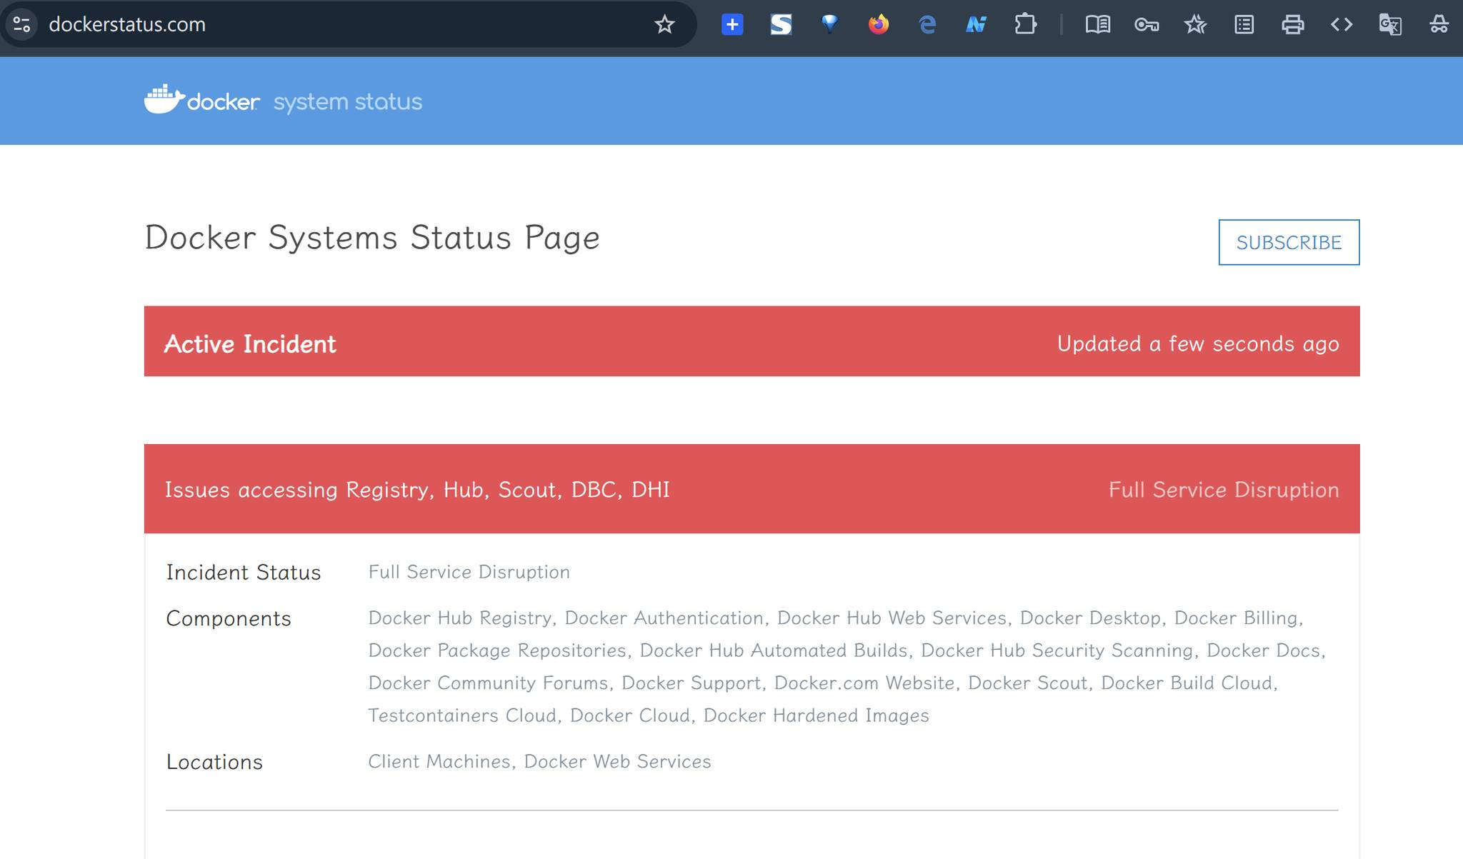Select 'Docker Hub Automated Builds' component text

coord(774,650)
